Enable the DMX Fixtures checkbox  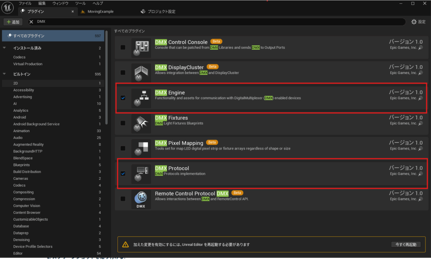point(123,123)
